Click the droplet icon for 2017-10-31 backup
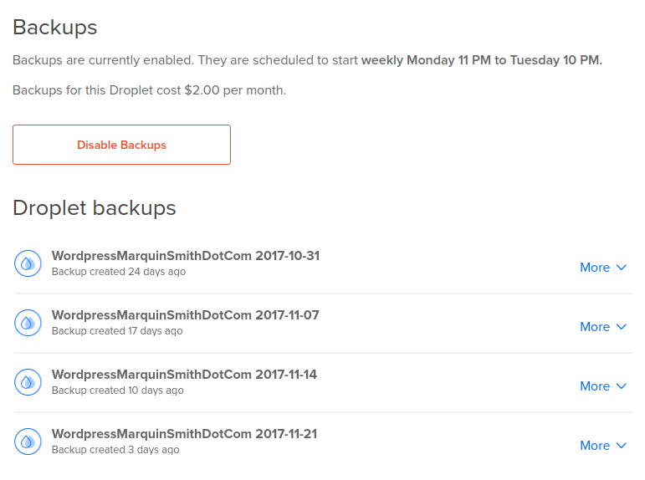The width and height of the screenshot is (645, 480). (28, 263)
